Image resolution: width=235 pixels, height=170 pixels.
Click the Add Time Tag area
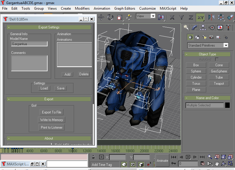click(105, 165)
